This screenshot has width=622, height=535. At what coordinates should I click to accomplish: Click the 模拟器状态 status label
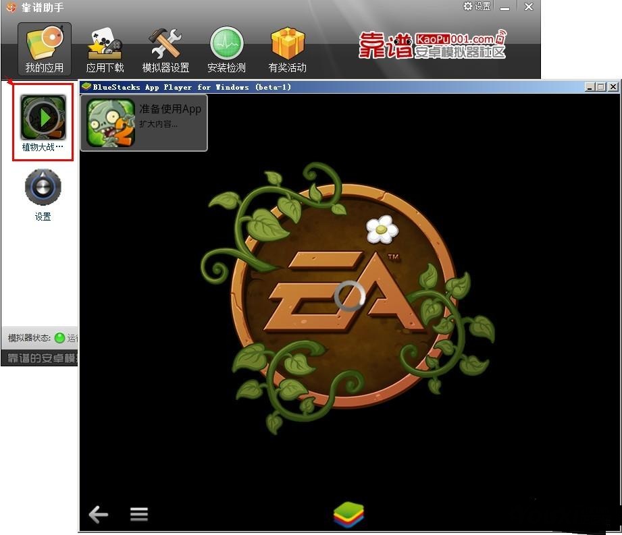[29, 337]
